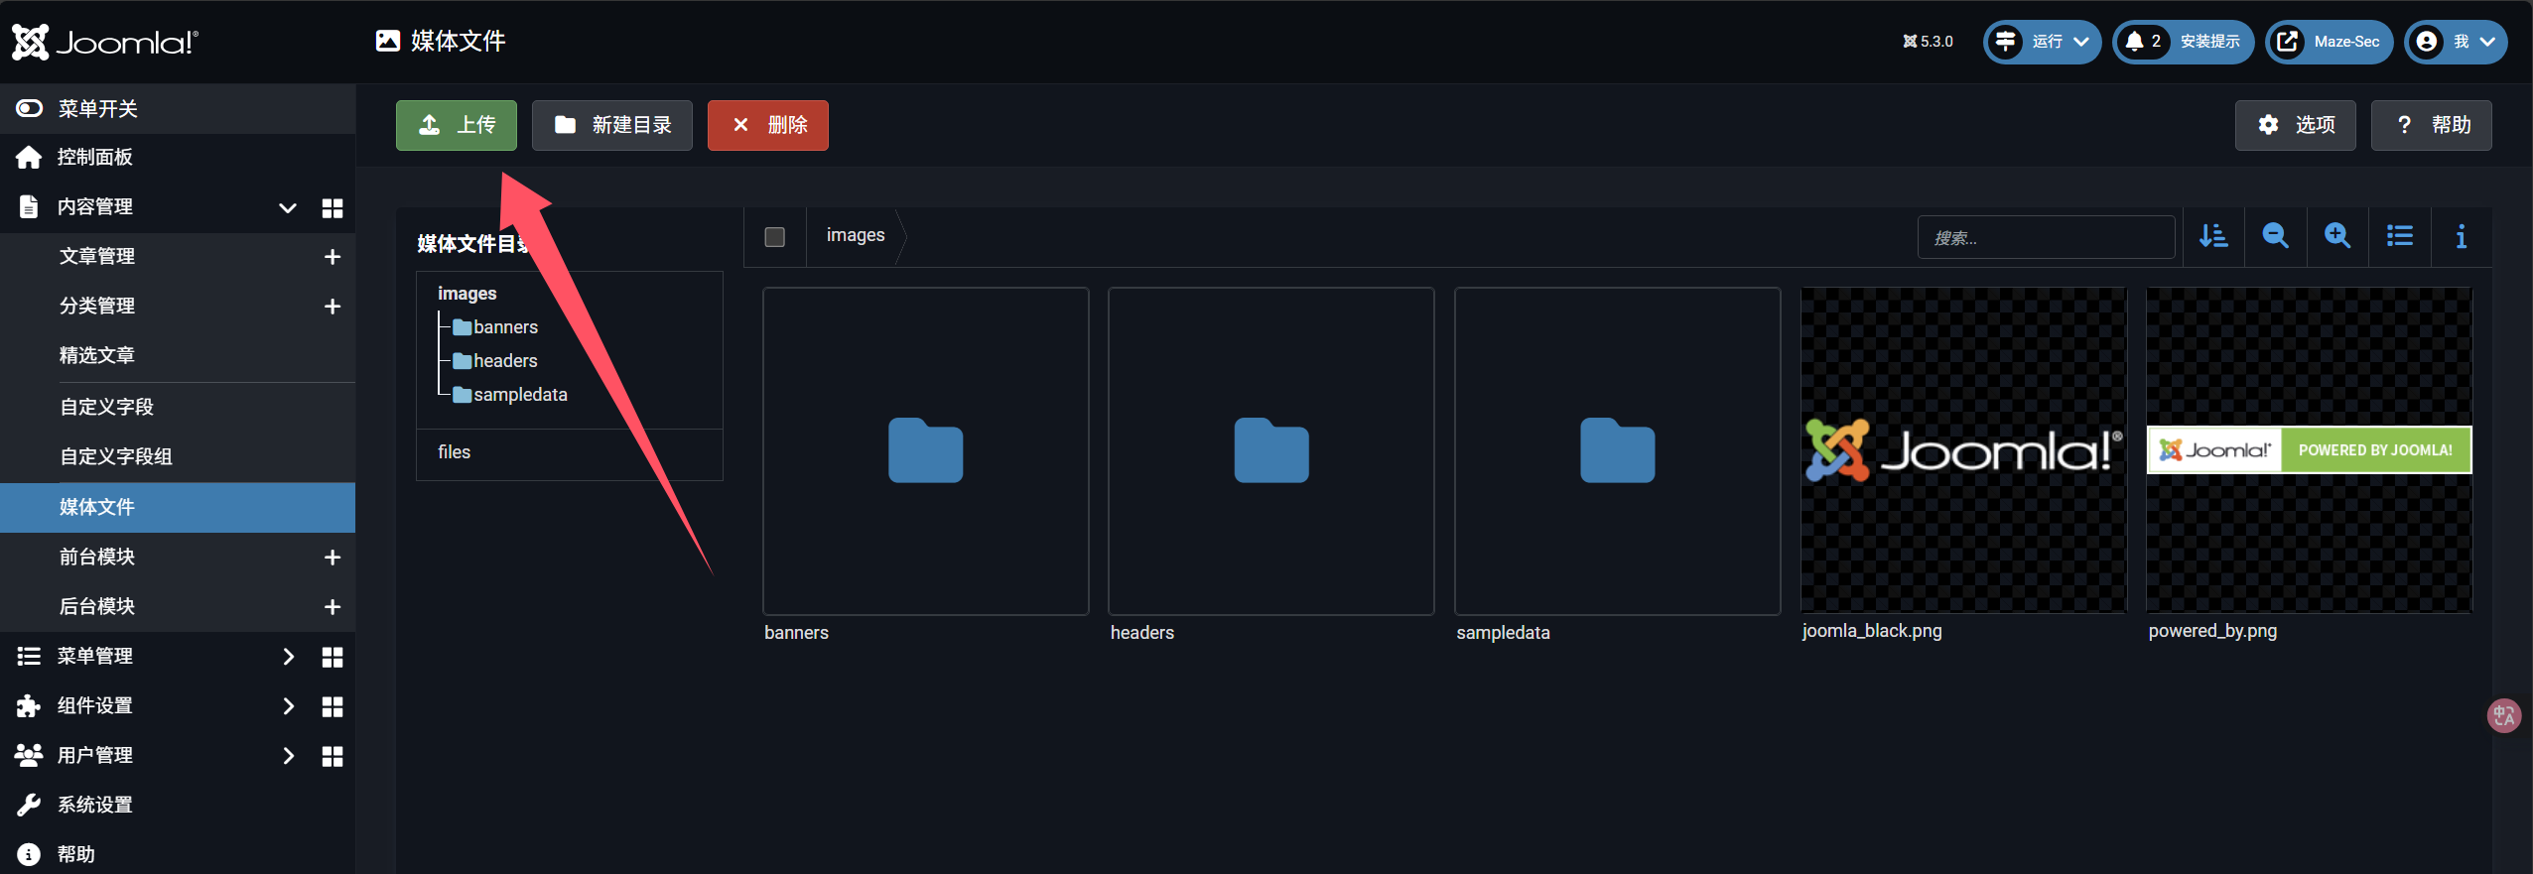Open the media info panel icon
Image resolution: width=2533 pixels, height=874 pixels.
[x=2461, y=236]
